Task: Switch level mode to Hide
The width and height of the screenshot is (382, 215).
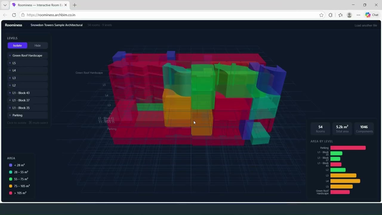Action: [38, 45]
